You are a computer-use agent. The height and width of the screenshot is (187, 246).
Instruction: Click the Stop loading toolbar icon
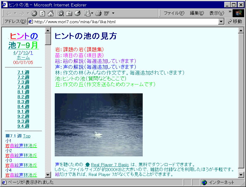click(x=34, y=13)
